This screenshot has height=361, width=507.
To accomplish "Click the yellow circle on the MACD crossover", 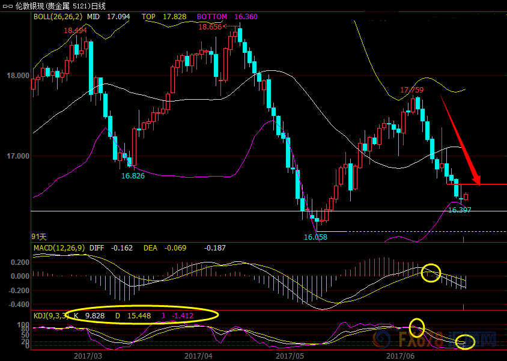I will coord(431,273).
